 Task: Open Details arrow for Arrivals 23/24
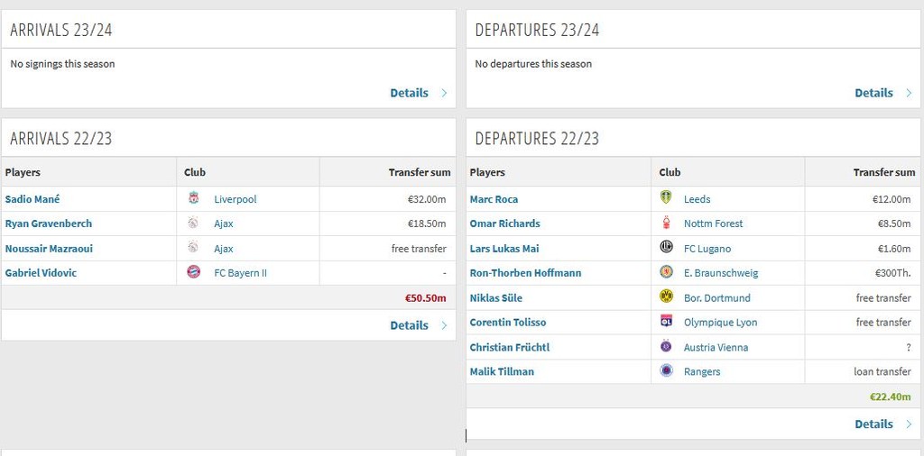pos(444,93)
